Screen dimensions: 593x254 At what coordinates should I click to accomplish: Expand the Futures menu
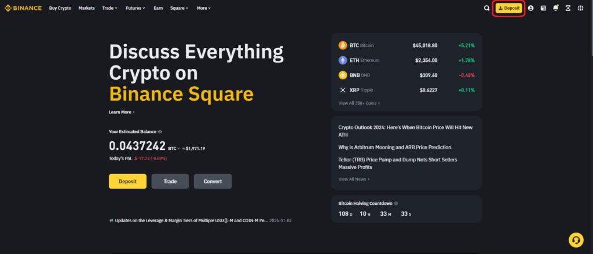coord(136,8)
